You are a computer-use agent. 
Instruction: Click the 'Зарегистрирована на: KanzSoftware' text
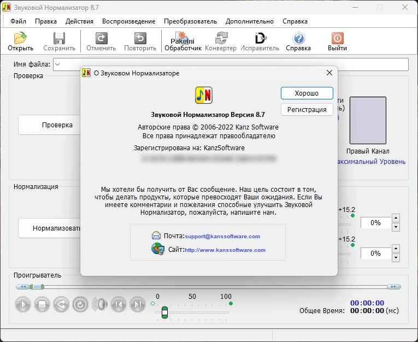point(189,148)
